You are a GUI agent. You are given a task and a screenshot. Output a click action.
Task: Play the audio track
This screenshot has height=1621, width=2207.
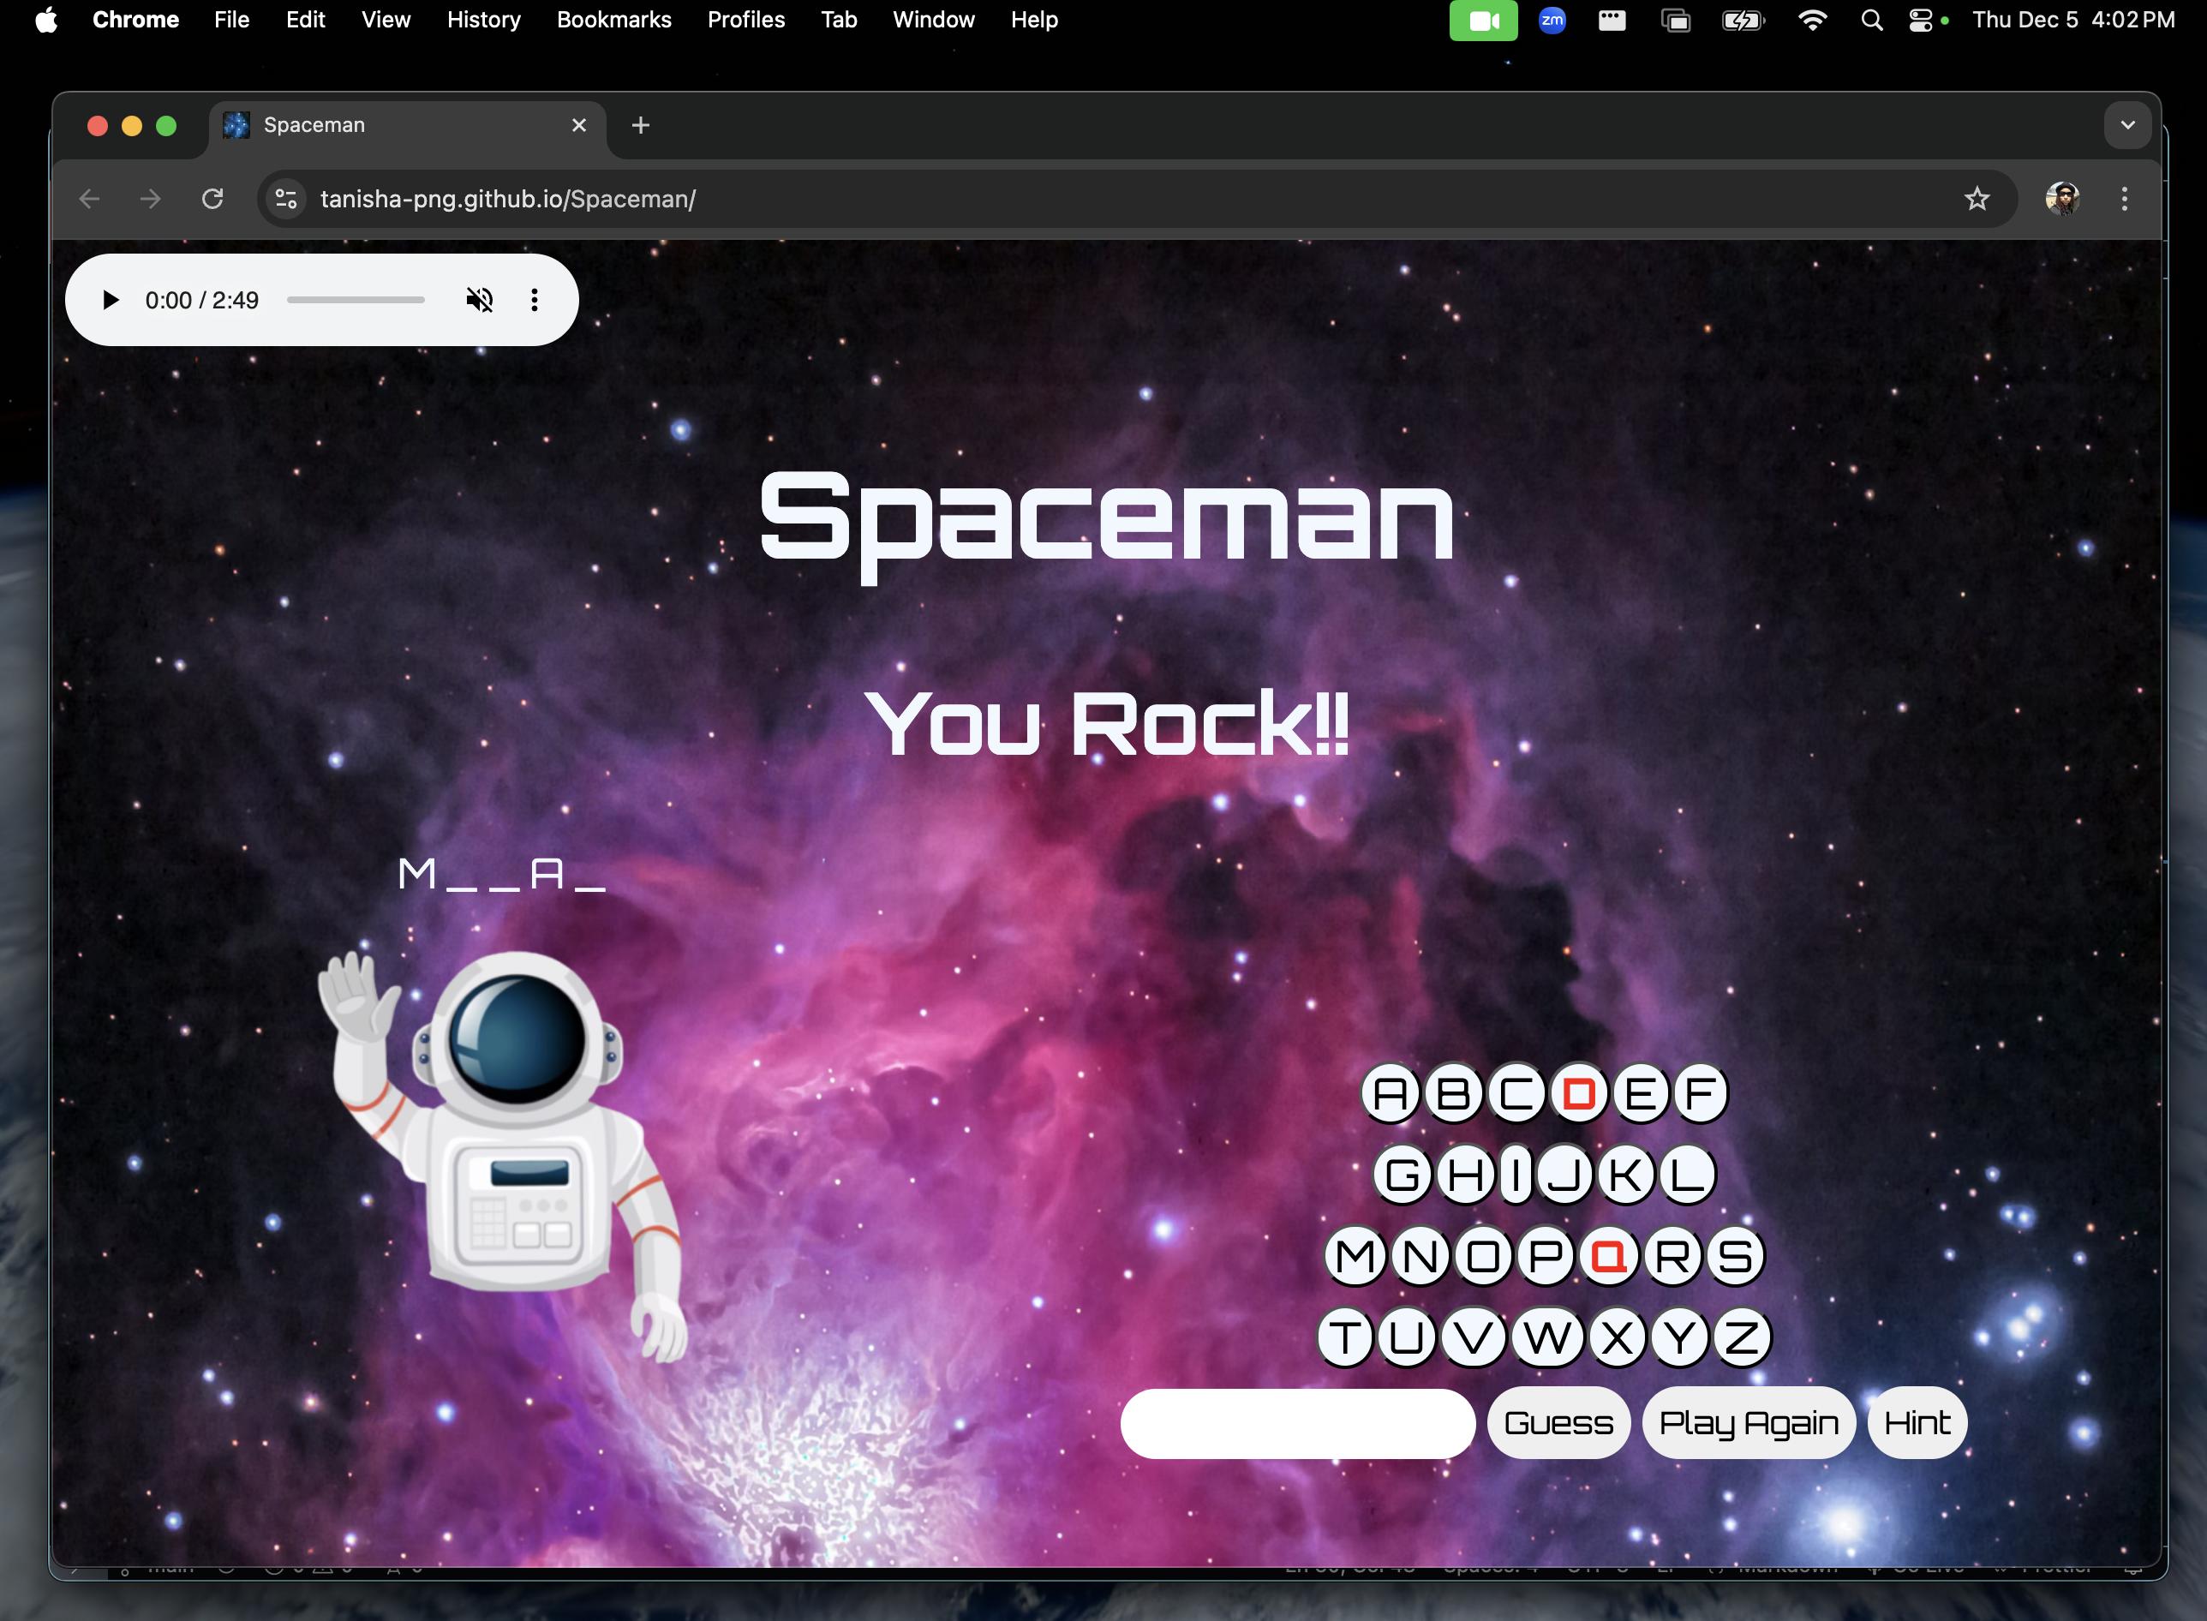(111, 300)
